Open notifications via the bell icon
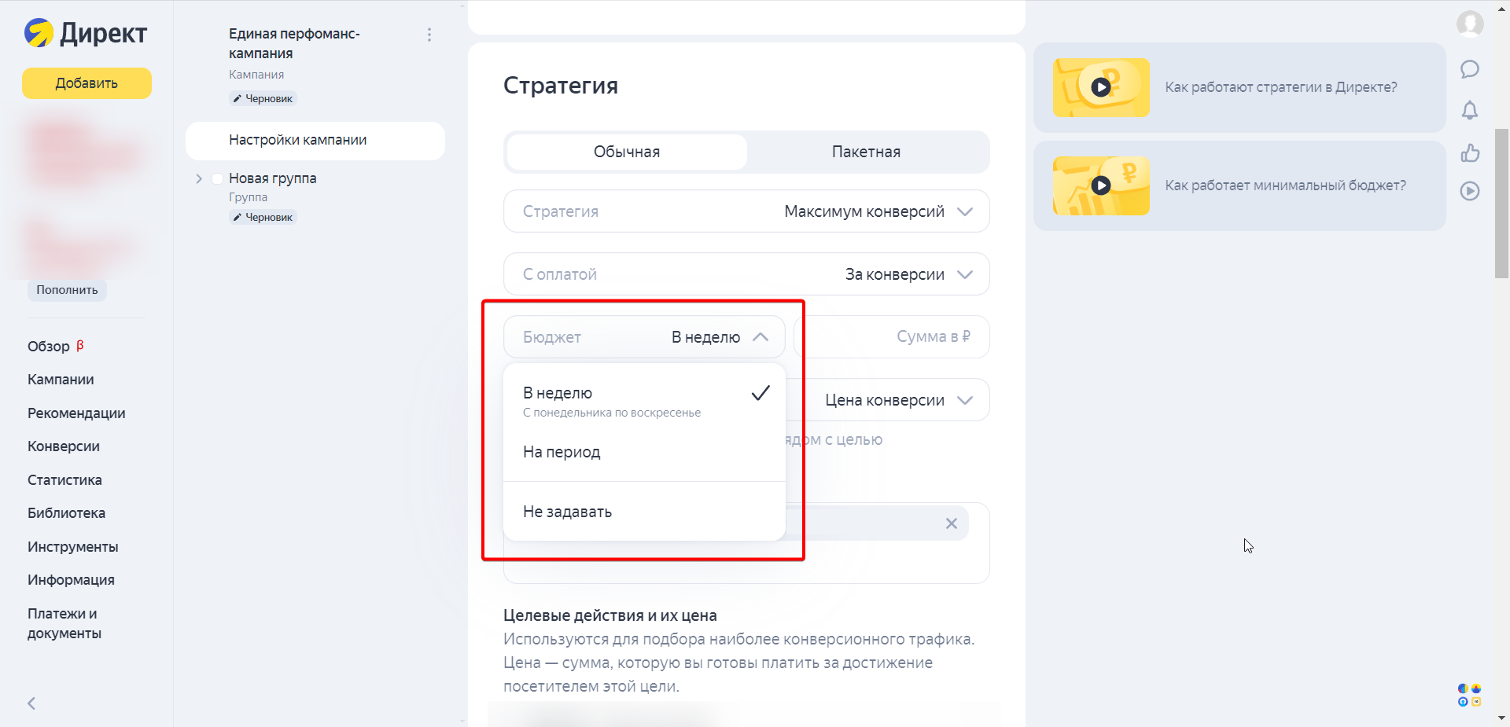 pyautogui.click(x=1470, y=111)
